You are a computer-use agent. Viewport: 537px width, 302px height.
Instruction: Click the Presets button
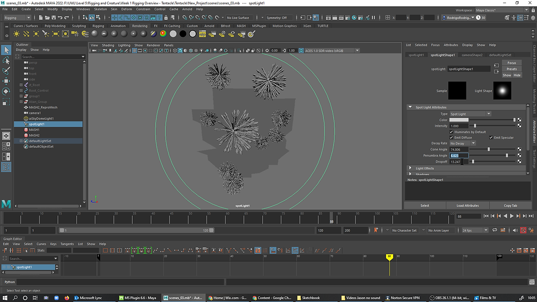tap(512, 69)
